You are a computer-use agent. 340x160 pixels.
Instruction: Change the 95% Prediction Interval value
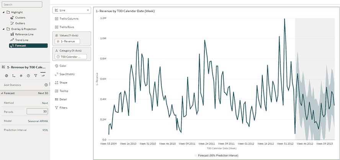click(x=45, y=130)
